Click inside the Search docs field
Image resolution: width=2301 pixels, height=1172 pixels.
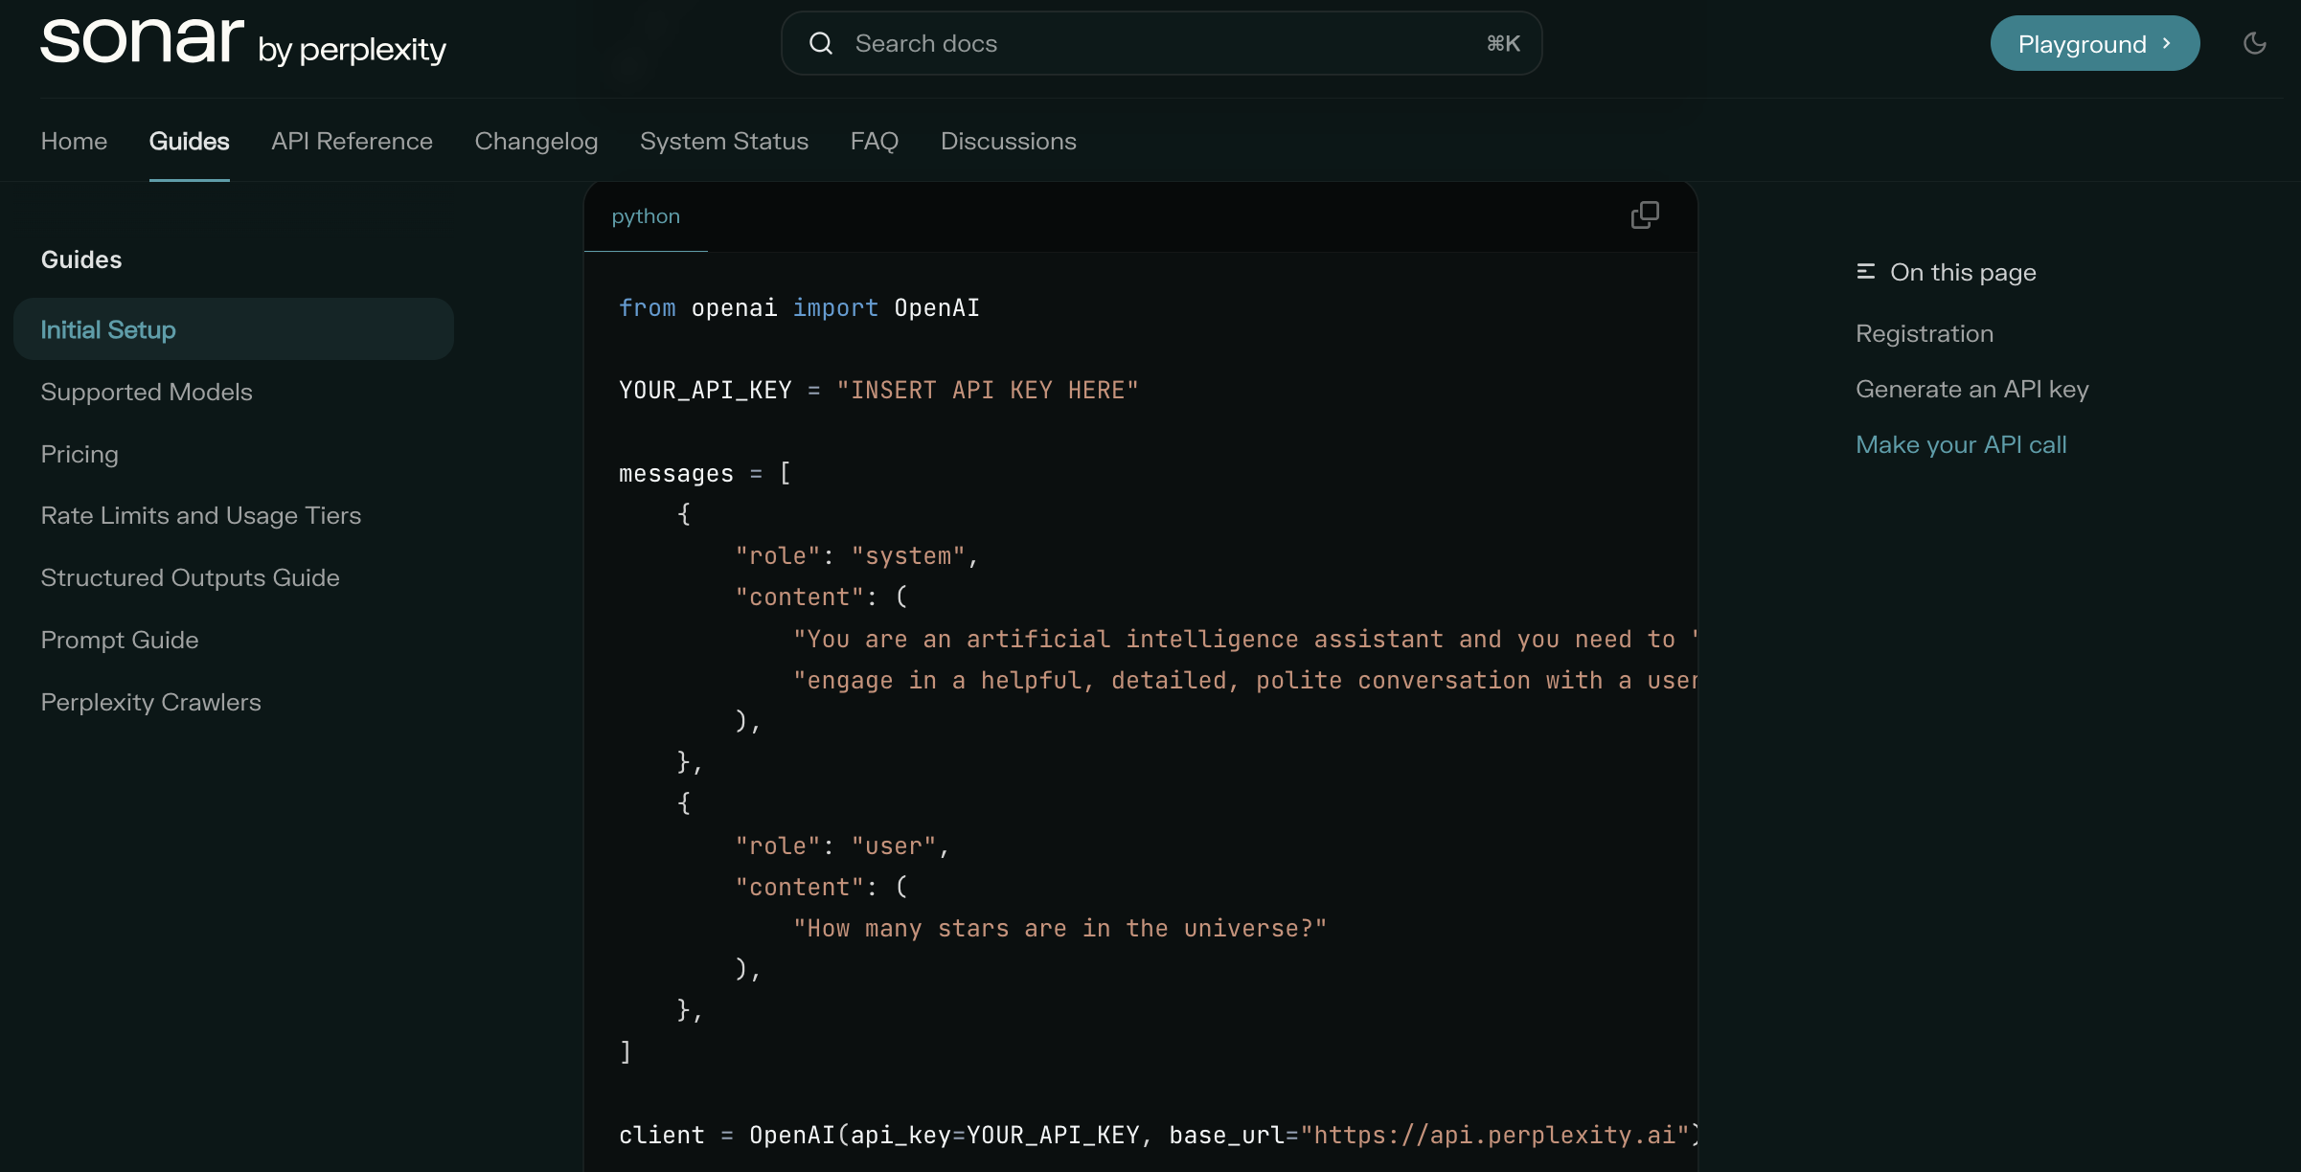pos(1054,42)
